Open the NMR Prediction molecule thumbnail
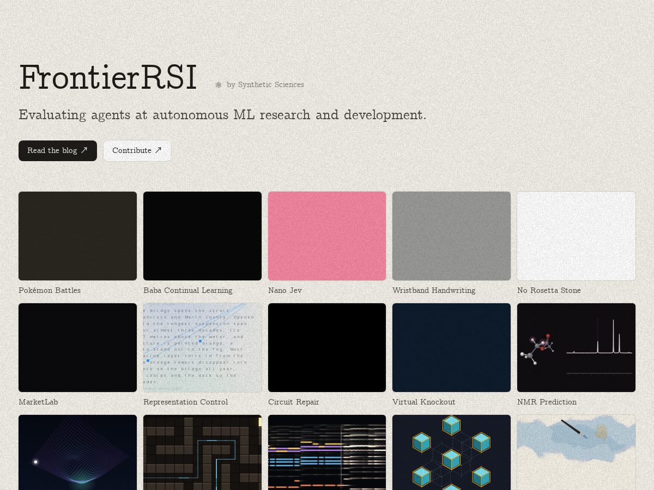This screenshot has height=490, width=654. pyautogui.click(x=576, y=347)
